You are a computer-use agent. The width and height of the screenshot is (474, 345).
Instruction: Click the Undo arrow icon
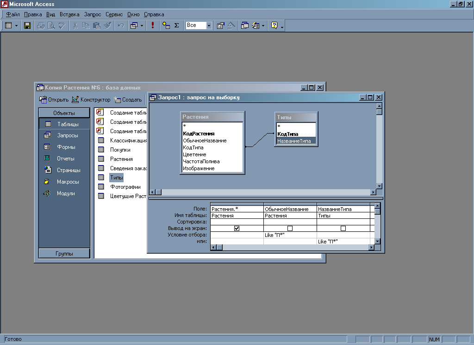121,26
